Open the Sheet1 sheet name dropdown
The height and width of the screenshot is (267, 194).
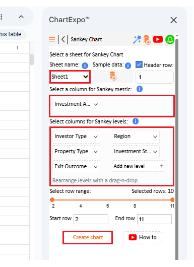click(x=70, y=77)
